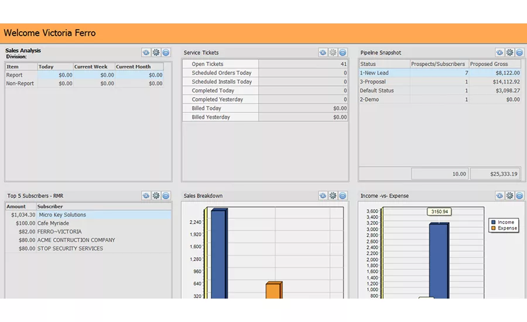
Task: Click the Pipeline Status column header
Action: coord(385,64)
